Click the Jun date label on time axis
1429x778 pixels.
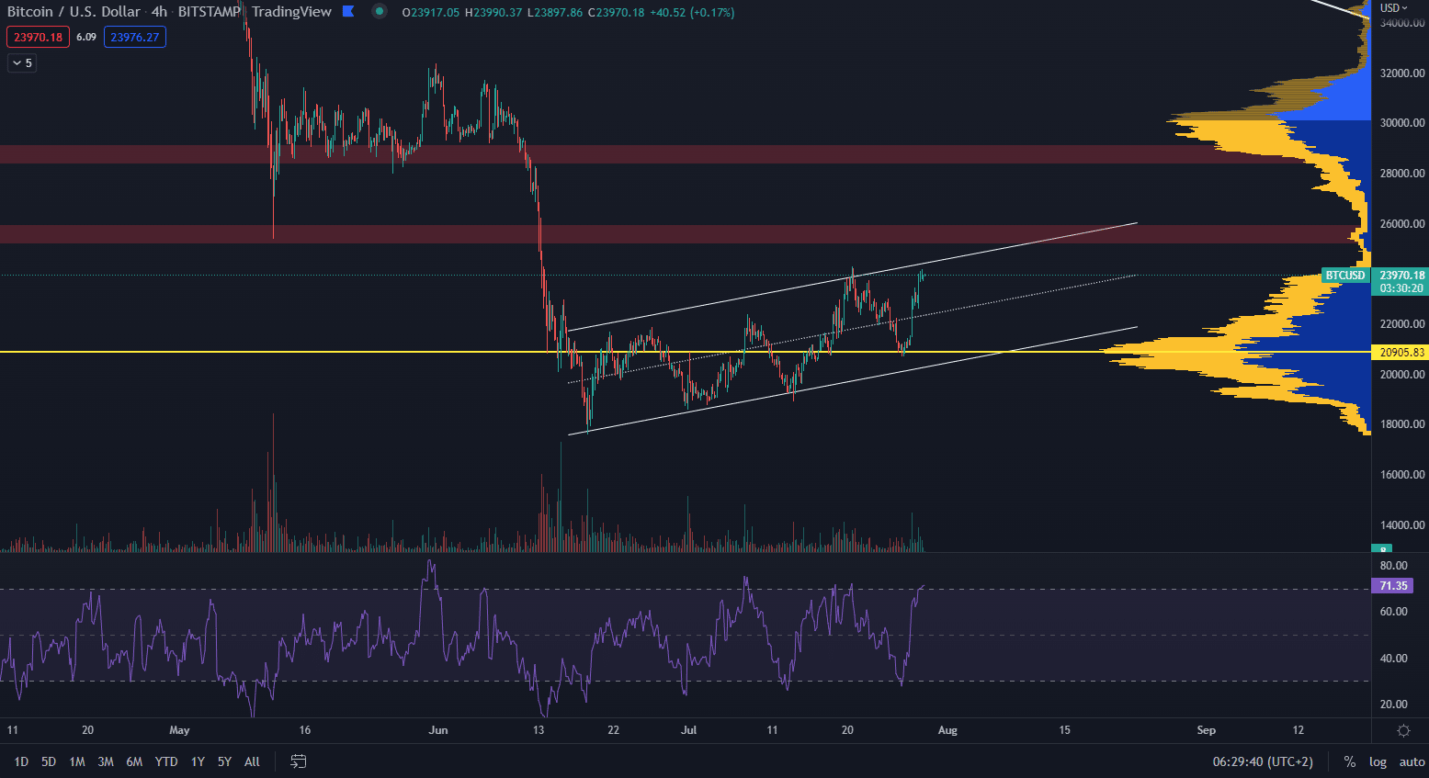coord(438,730)
